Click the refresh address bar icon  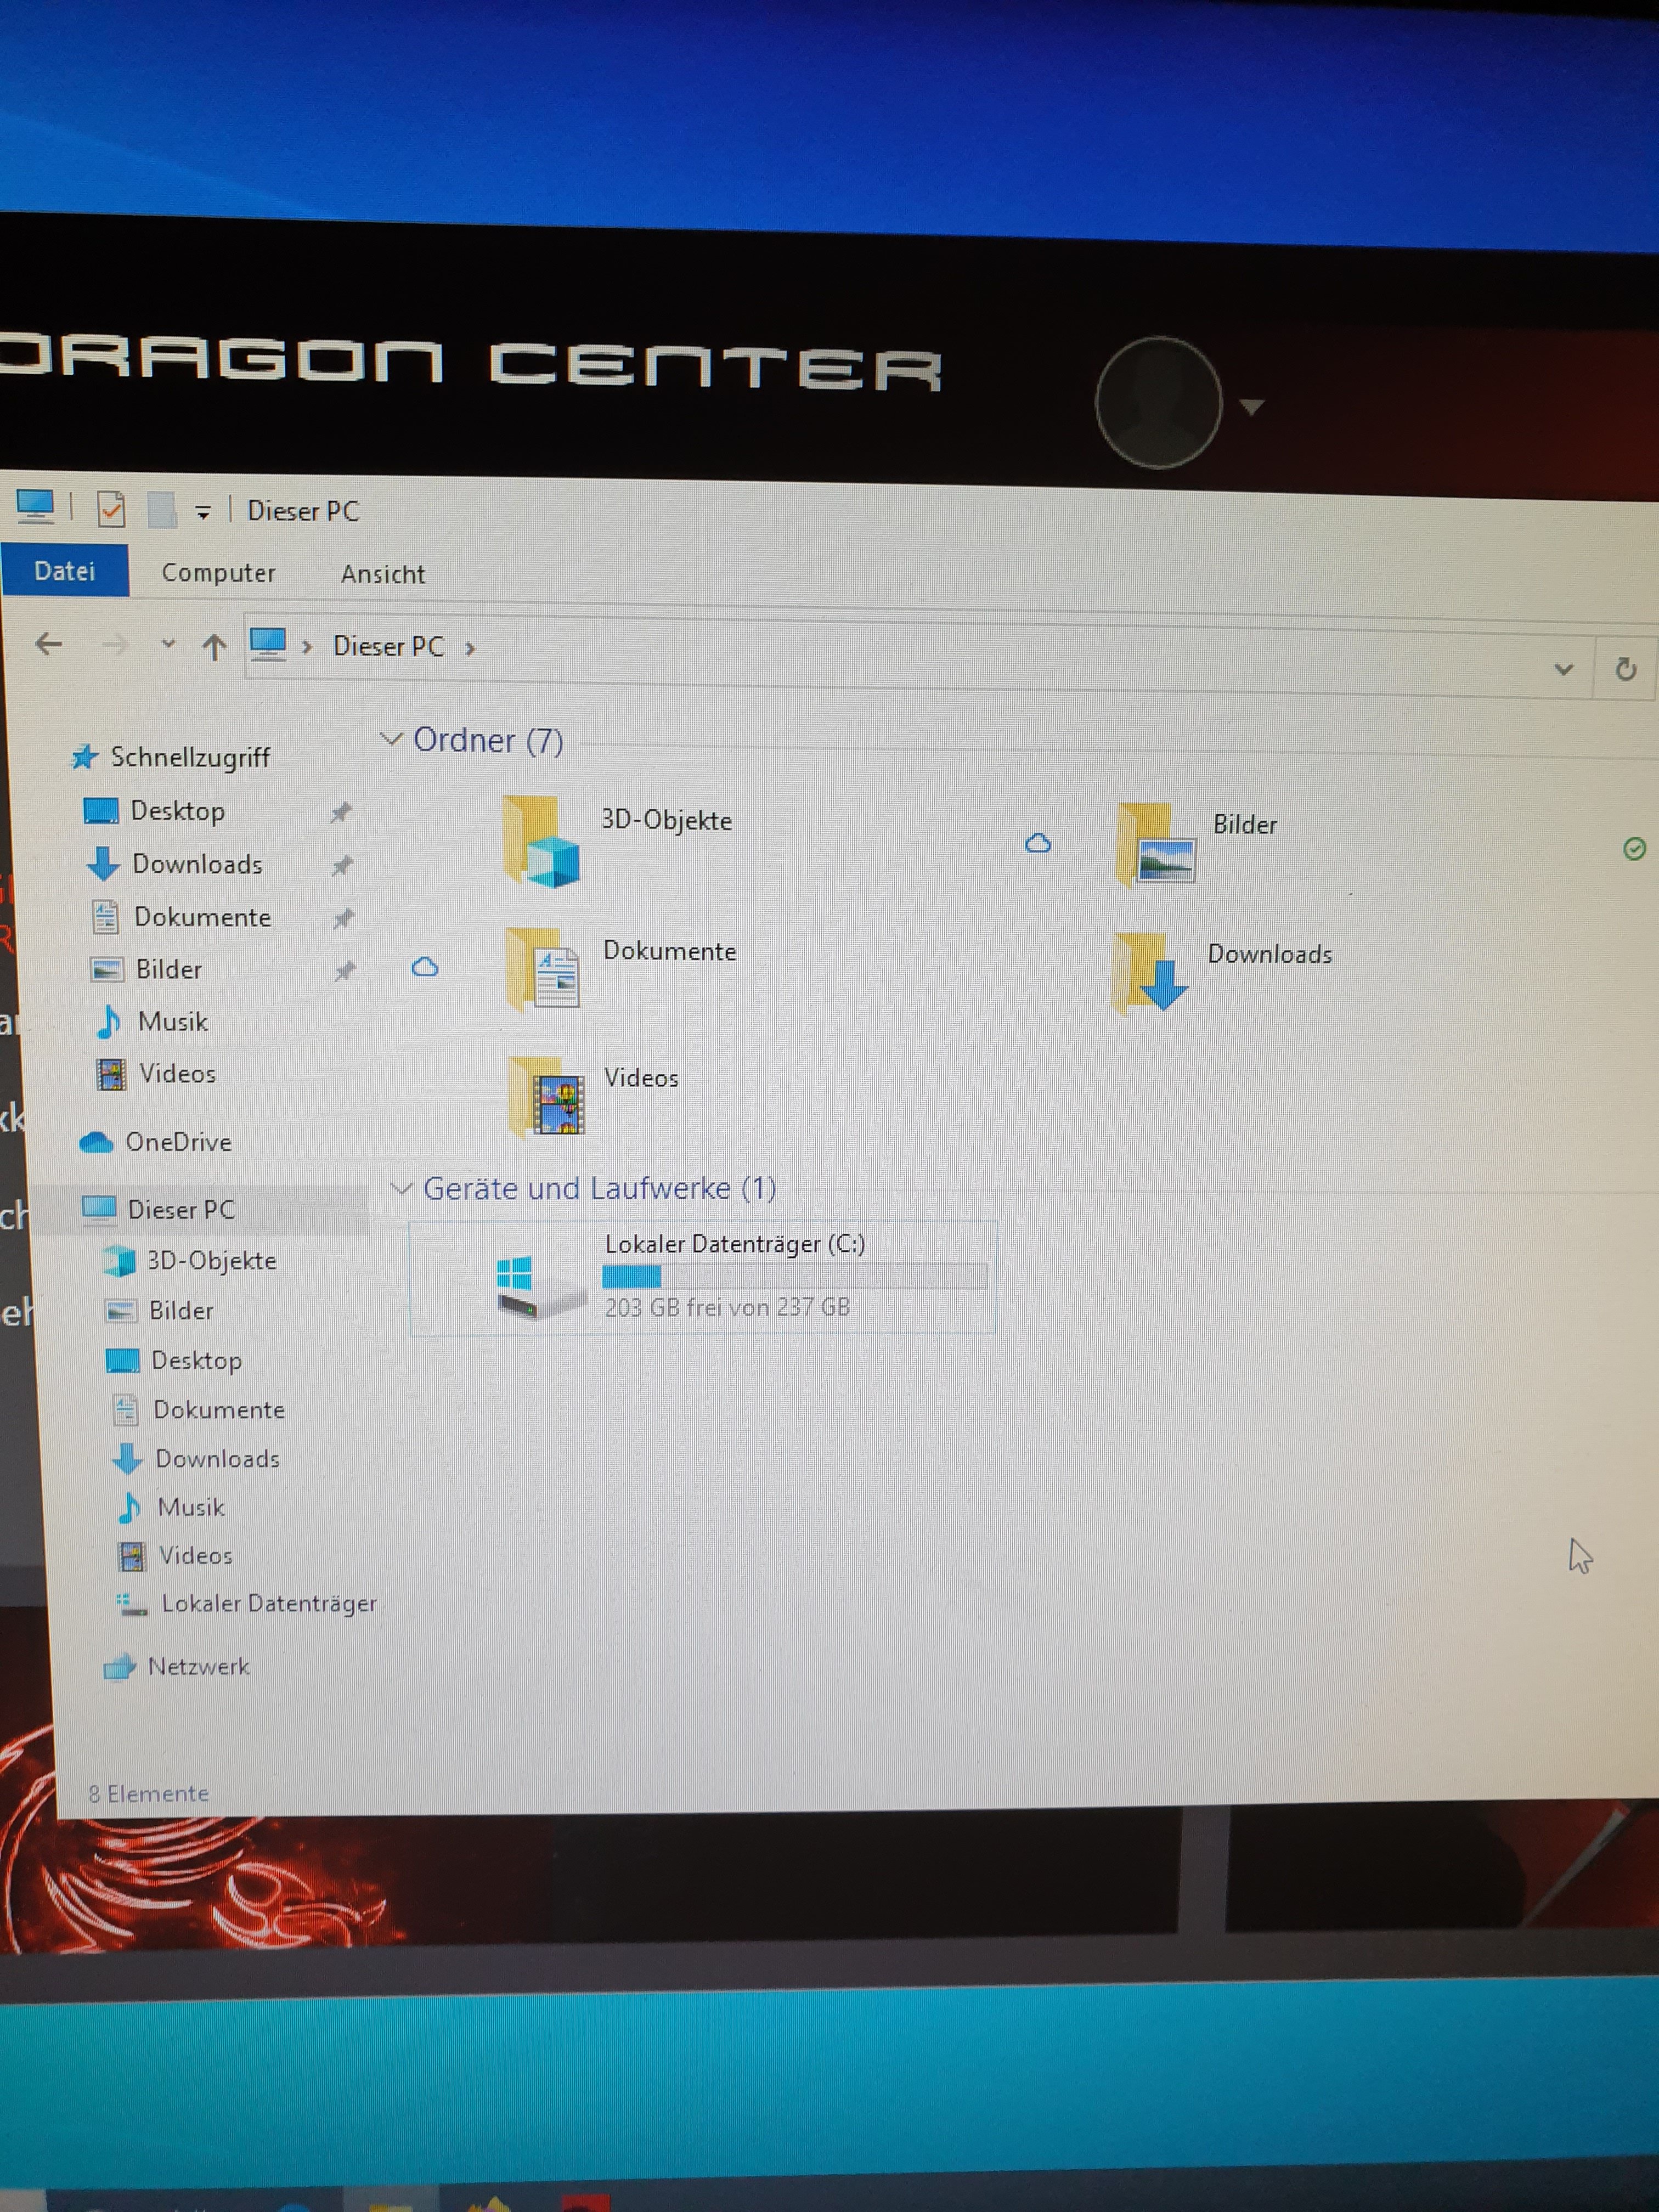(1625, 669)
